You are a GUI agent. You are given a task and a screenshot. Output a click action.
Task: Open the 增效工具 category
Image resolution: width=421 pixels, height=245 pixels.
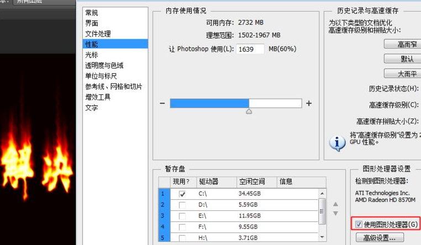[98, 97]
